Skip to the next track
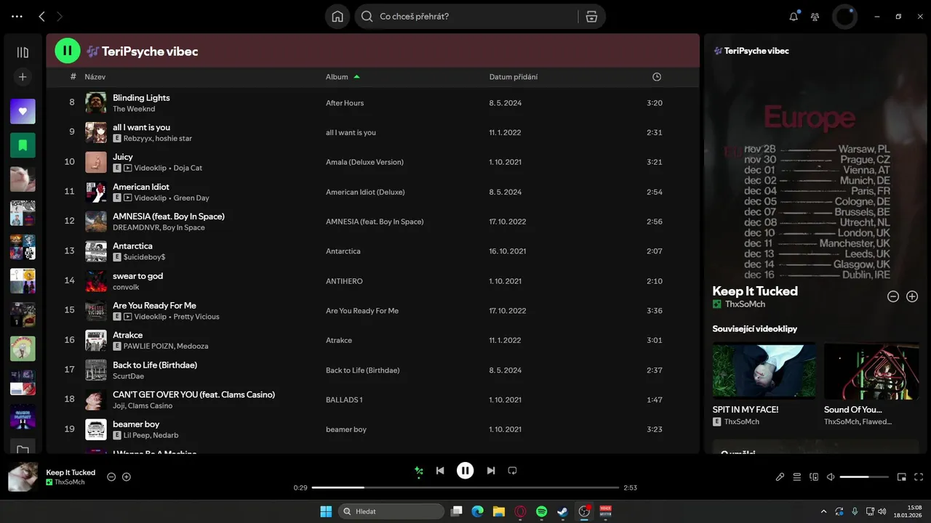This screenshot has width=931, height=523. pos(491,471)
